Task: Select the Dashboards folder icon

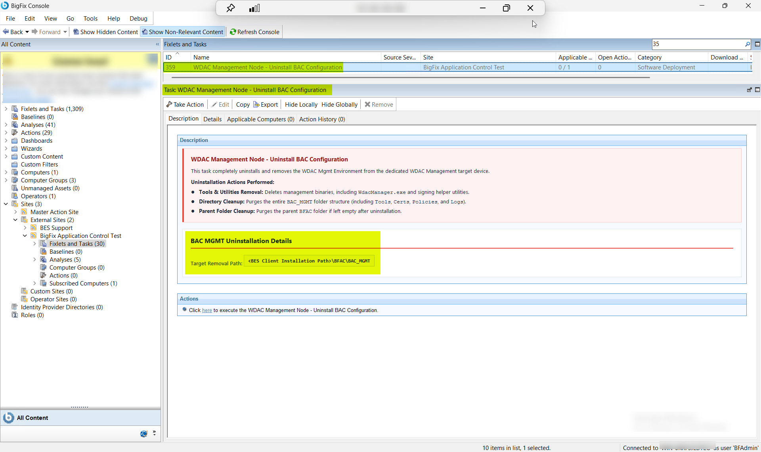Action: (x=15, y=140)
